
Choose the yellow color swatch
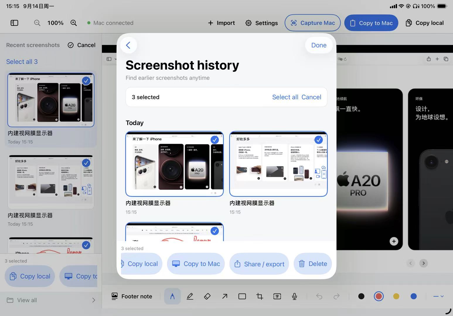click(396, 296)
